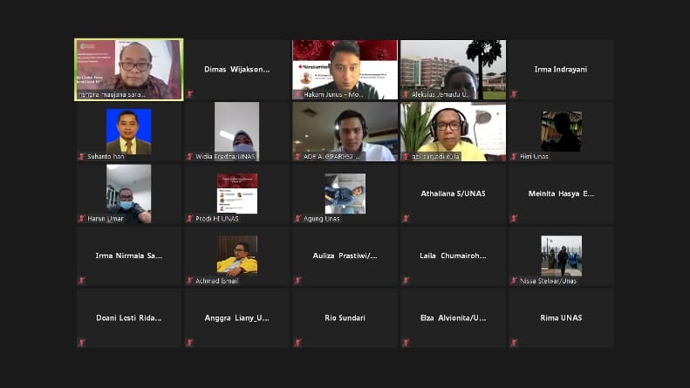Click the 'Achmed Ismail' name label
This screenshot has height=388, width=690.
pos(216,281)
